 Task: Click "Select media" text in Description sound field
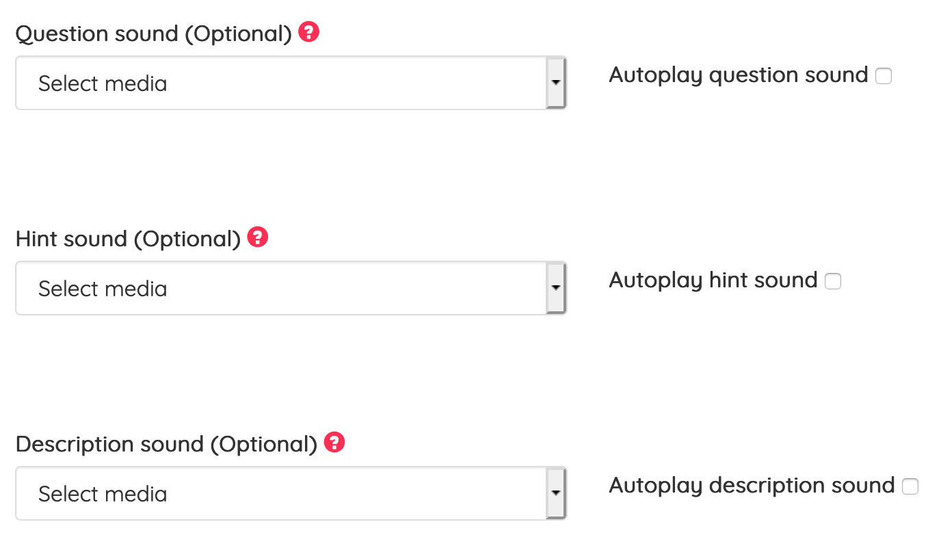click(x=103, y=494)
